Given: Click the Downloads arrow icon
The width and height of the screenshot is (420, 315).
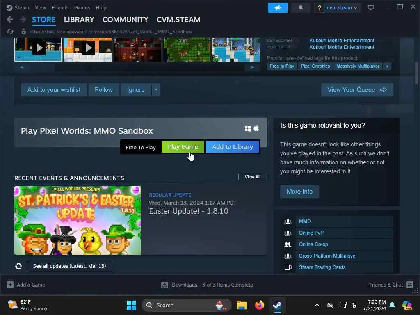Looking at the screenshot, I should (x=164, y=285).
